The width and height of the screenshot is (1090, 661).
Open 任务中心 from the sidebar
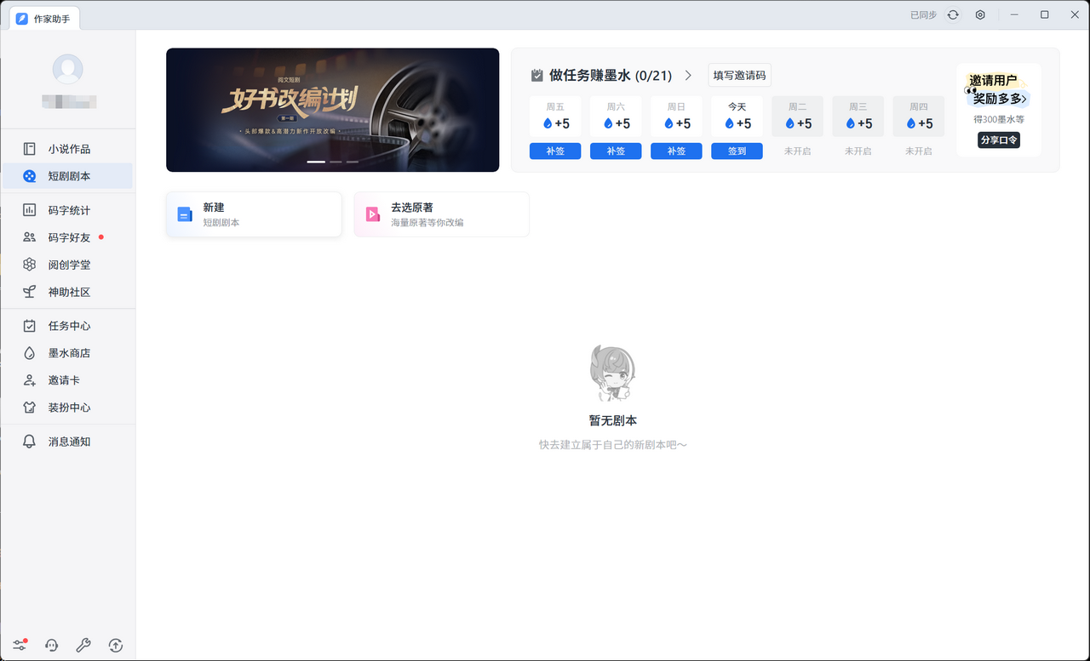[68, 325]
